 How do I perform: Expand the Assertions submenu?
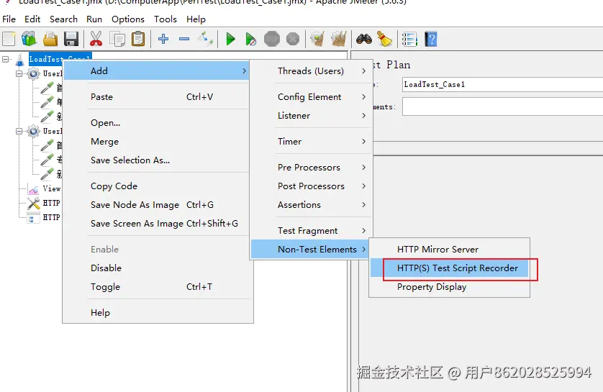coord(312,205)
